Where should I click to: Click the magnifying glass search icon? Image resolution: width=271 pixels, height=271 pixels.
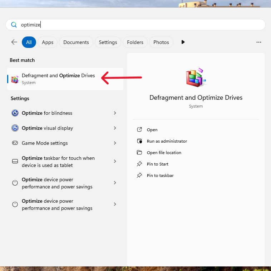(x=14, y=25)
